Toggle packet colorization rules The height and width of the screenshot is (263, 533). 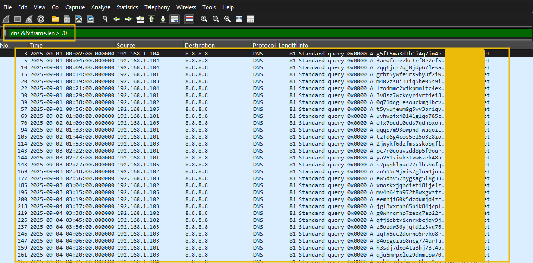pyautogui.click(x=189, y=19)
